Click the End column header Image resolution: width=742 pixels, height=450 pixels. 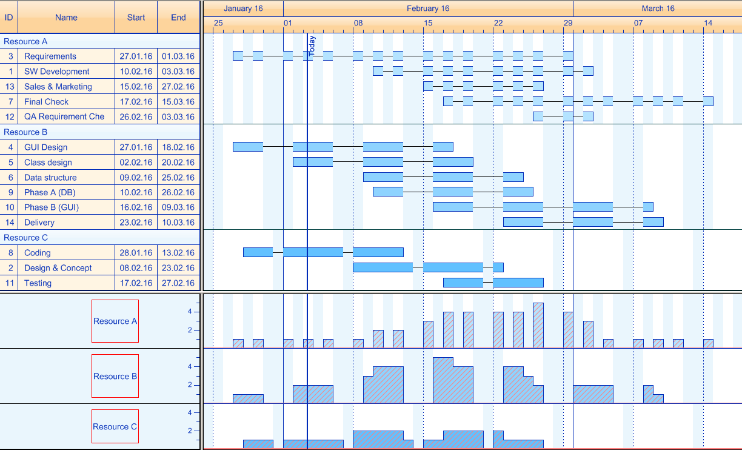point(178,17)
